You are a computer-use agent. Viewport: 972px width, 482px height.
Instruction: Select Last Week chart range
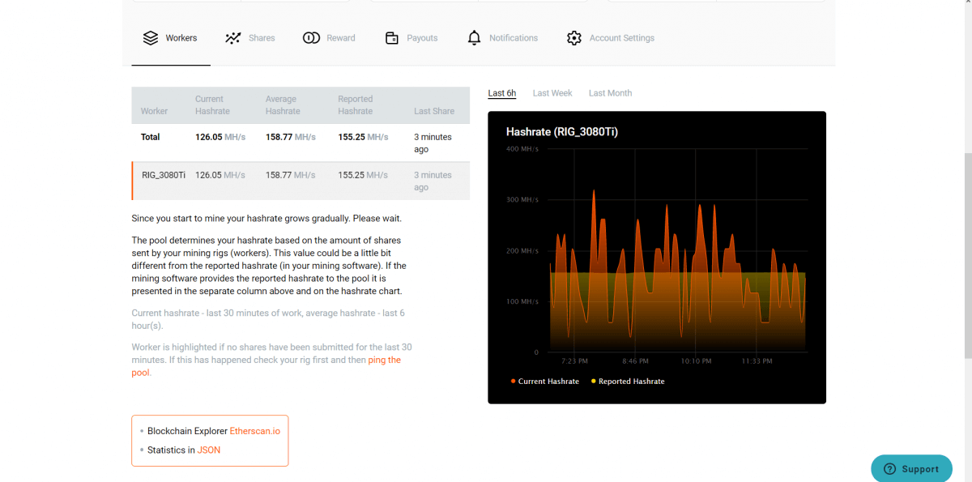pyautogui.click(x=552, y=93)
